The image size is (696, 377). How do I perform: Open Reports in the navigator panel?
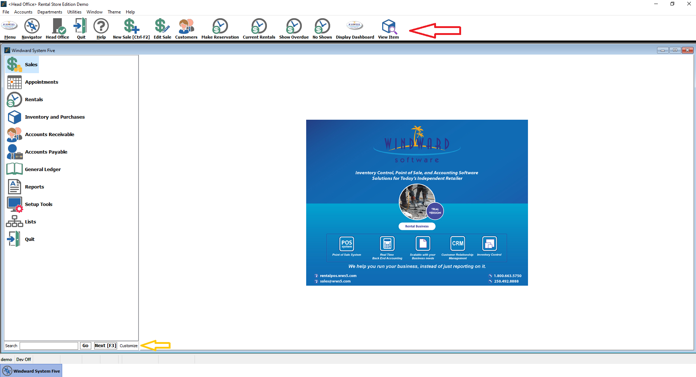[x=25, y=187]
